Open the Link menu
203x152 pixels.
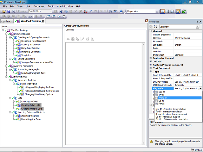pos(28,6)
